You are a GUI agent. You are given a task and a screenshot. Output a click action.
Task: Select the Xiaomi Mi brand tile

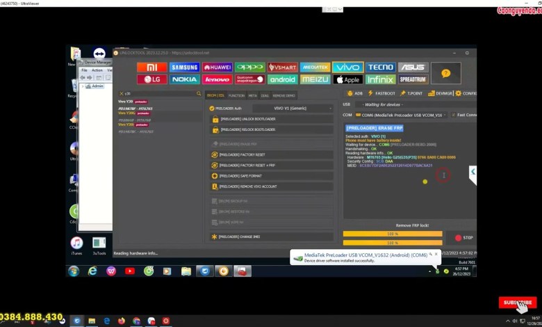151,67
